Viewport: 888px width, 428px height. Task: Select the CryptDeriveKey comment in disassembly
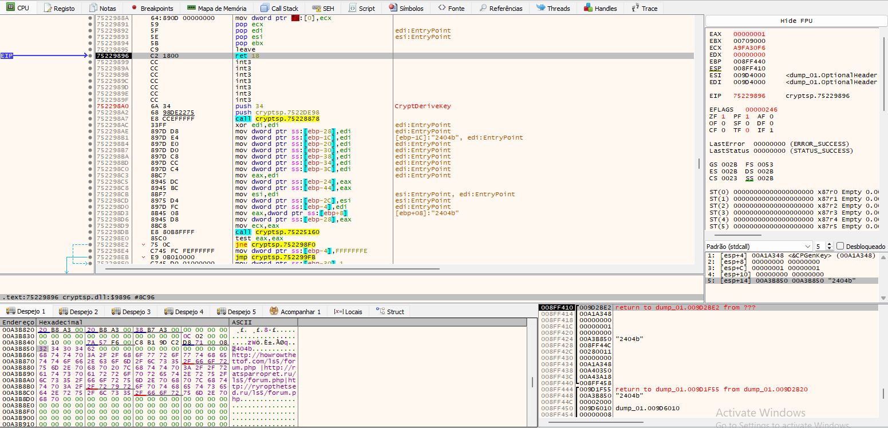[x=423, y=106]
